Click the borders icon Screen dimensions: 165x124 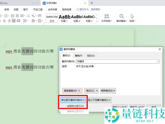tap(39, 21)
